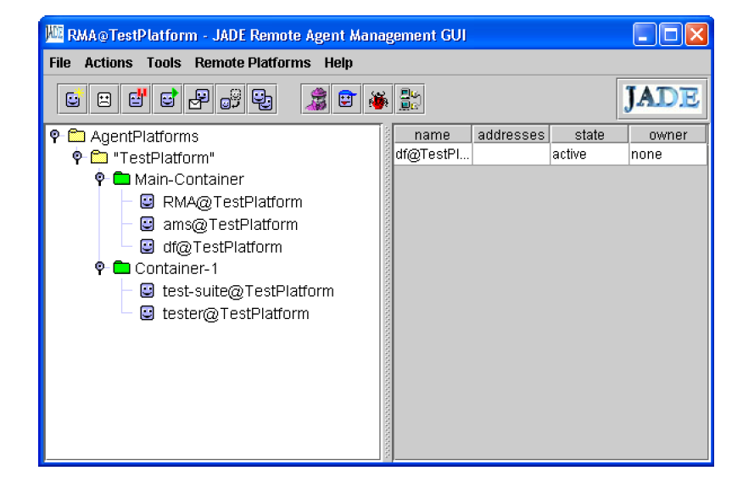
Task: Click the Migrate Agent toolbar icon
Action: tap(231, 99)
